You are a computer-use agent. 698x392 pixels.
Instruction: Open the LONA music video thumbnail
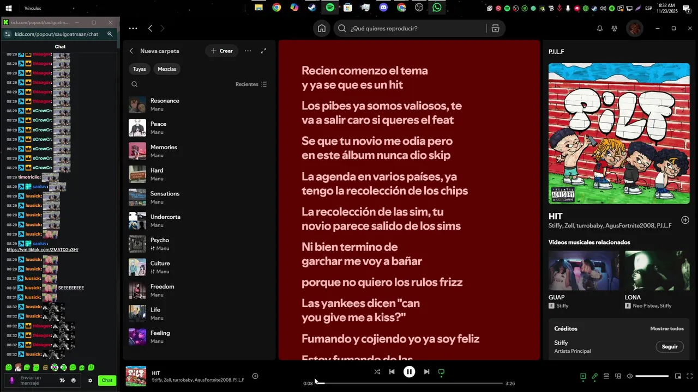(x=657, y=271)
